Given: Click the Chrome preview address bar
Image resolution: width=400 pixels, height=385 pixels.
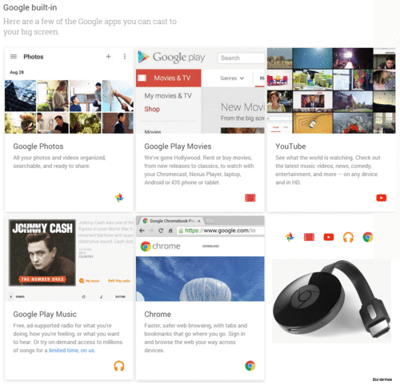Looking at the screenshot, I should point(221,231).
